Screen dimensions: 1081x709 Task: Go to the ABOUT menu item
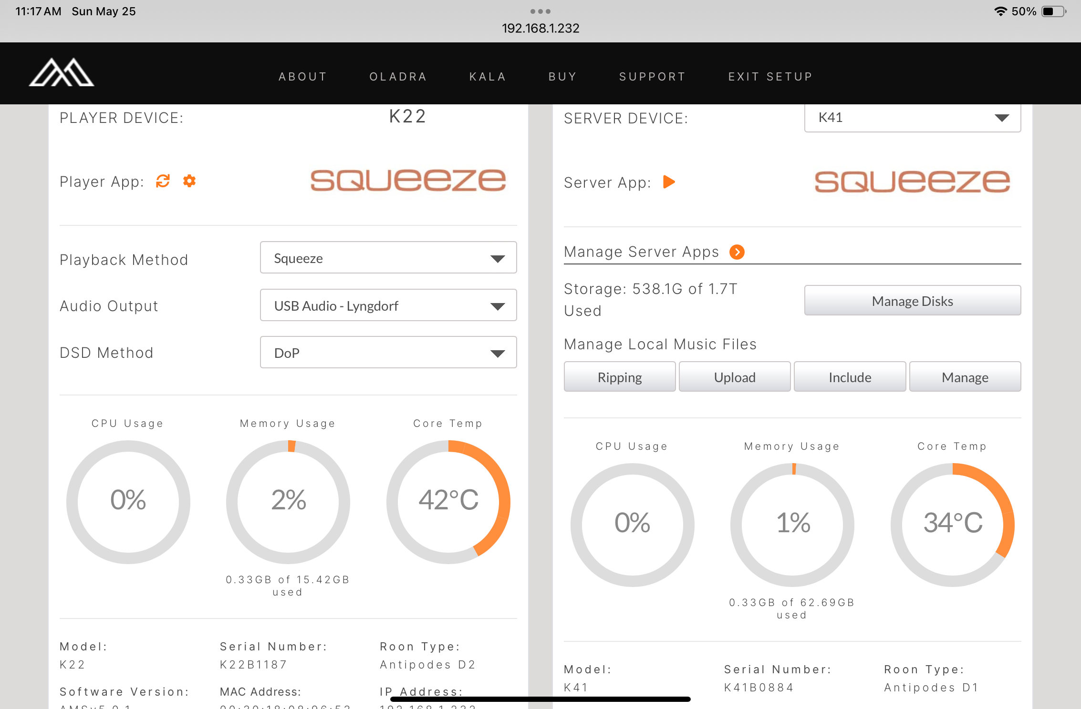click(303, 77)
